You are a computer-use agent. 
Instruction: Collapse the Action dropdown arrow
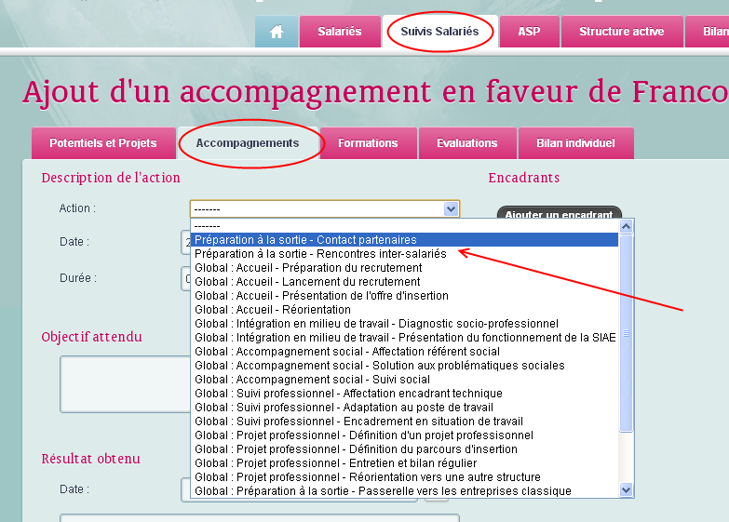(x=452, y=209)
